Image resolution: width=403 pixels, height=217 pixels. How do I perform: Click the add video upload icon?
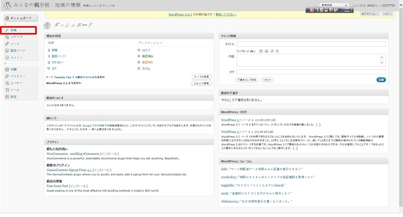pos(267,51)
